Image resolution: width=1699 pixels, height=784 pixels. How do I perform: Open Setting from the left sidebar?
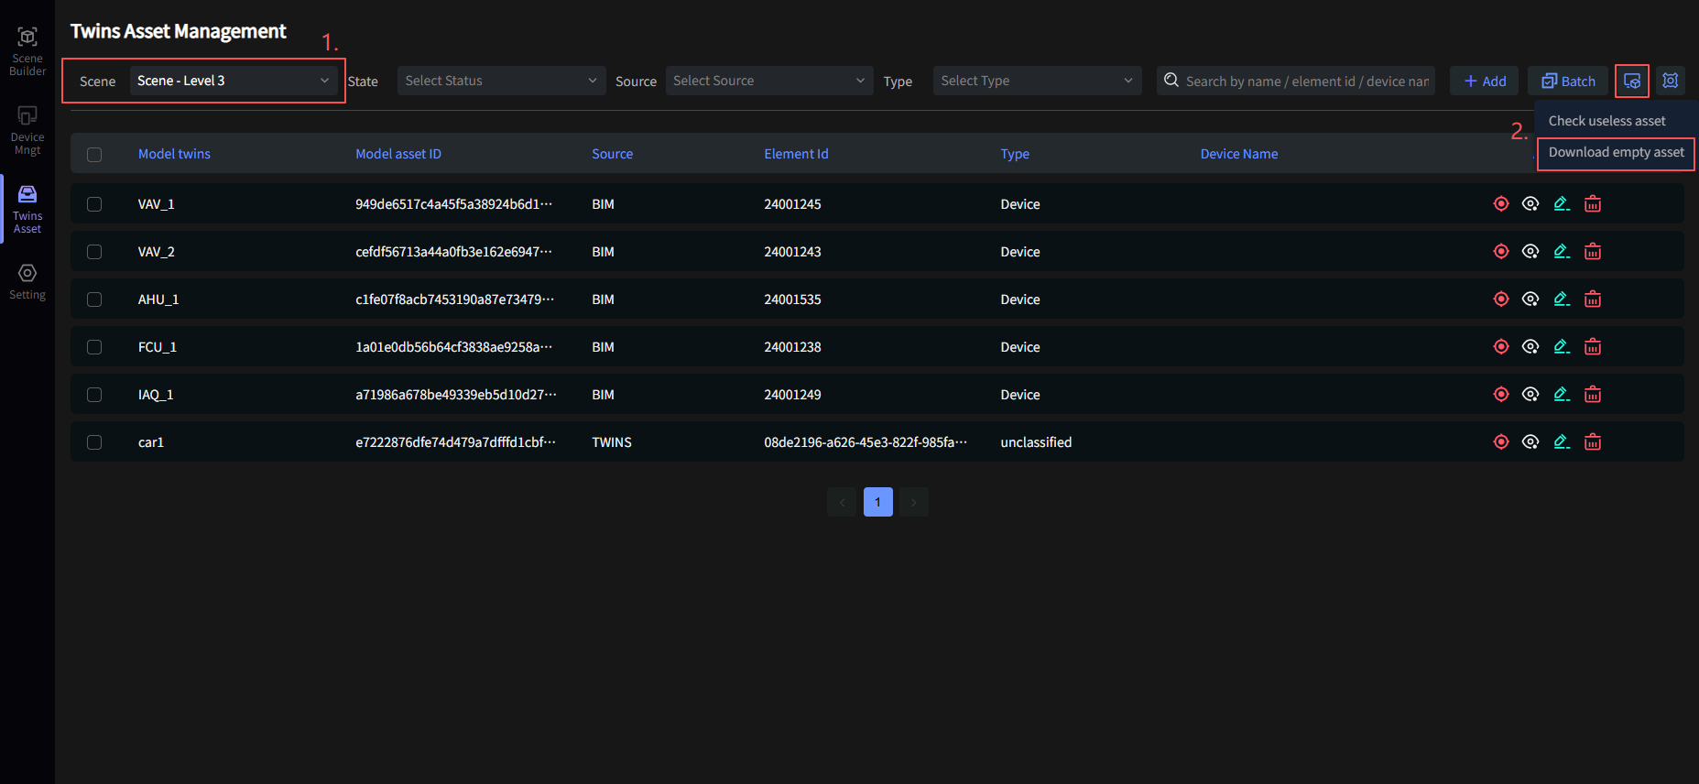(27, 280)
